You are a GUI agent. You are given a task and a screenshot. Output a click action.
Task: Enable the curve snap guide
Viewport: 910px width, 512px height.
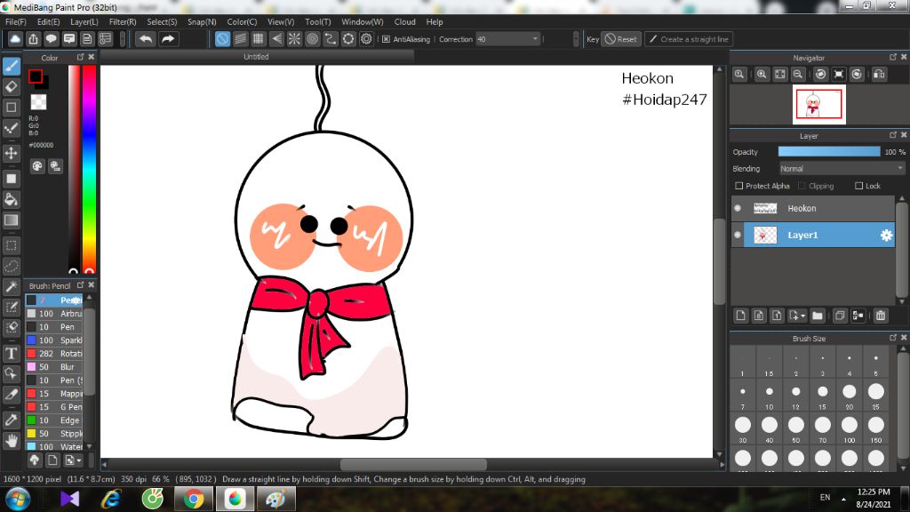pyautogui.click(x=331, y=39)
